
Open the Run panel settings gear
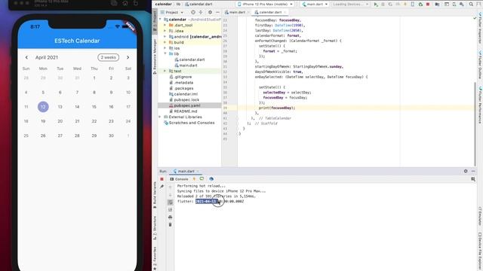(466, 171)
